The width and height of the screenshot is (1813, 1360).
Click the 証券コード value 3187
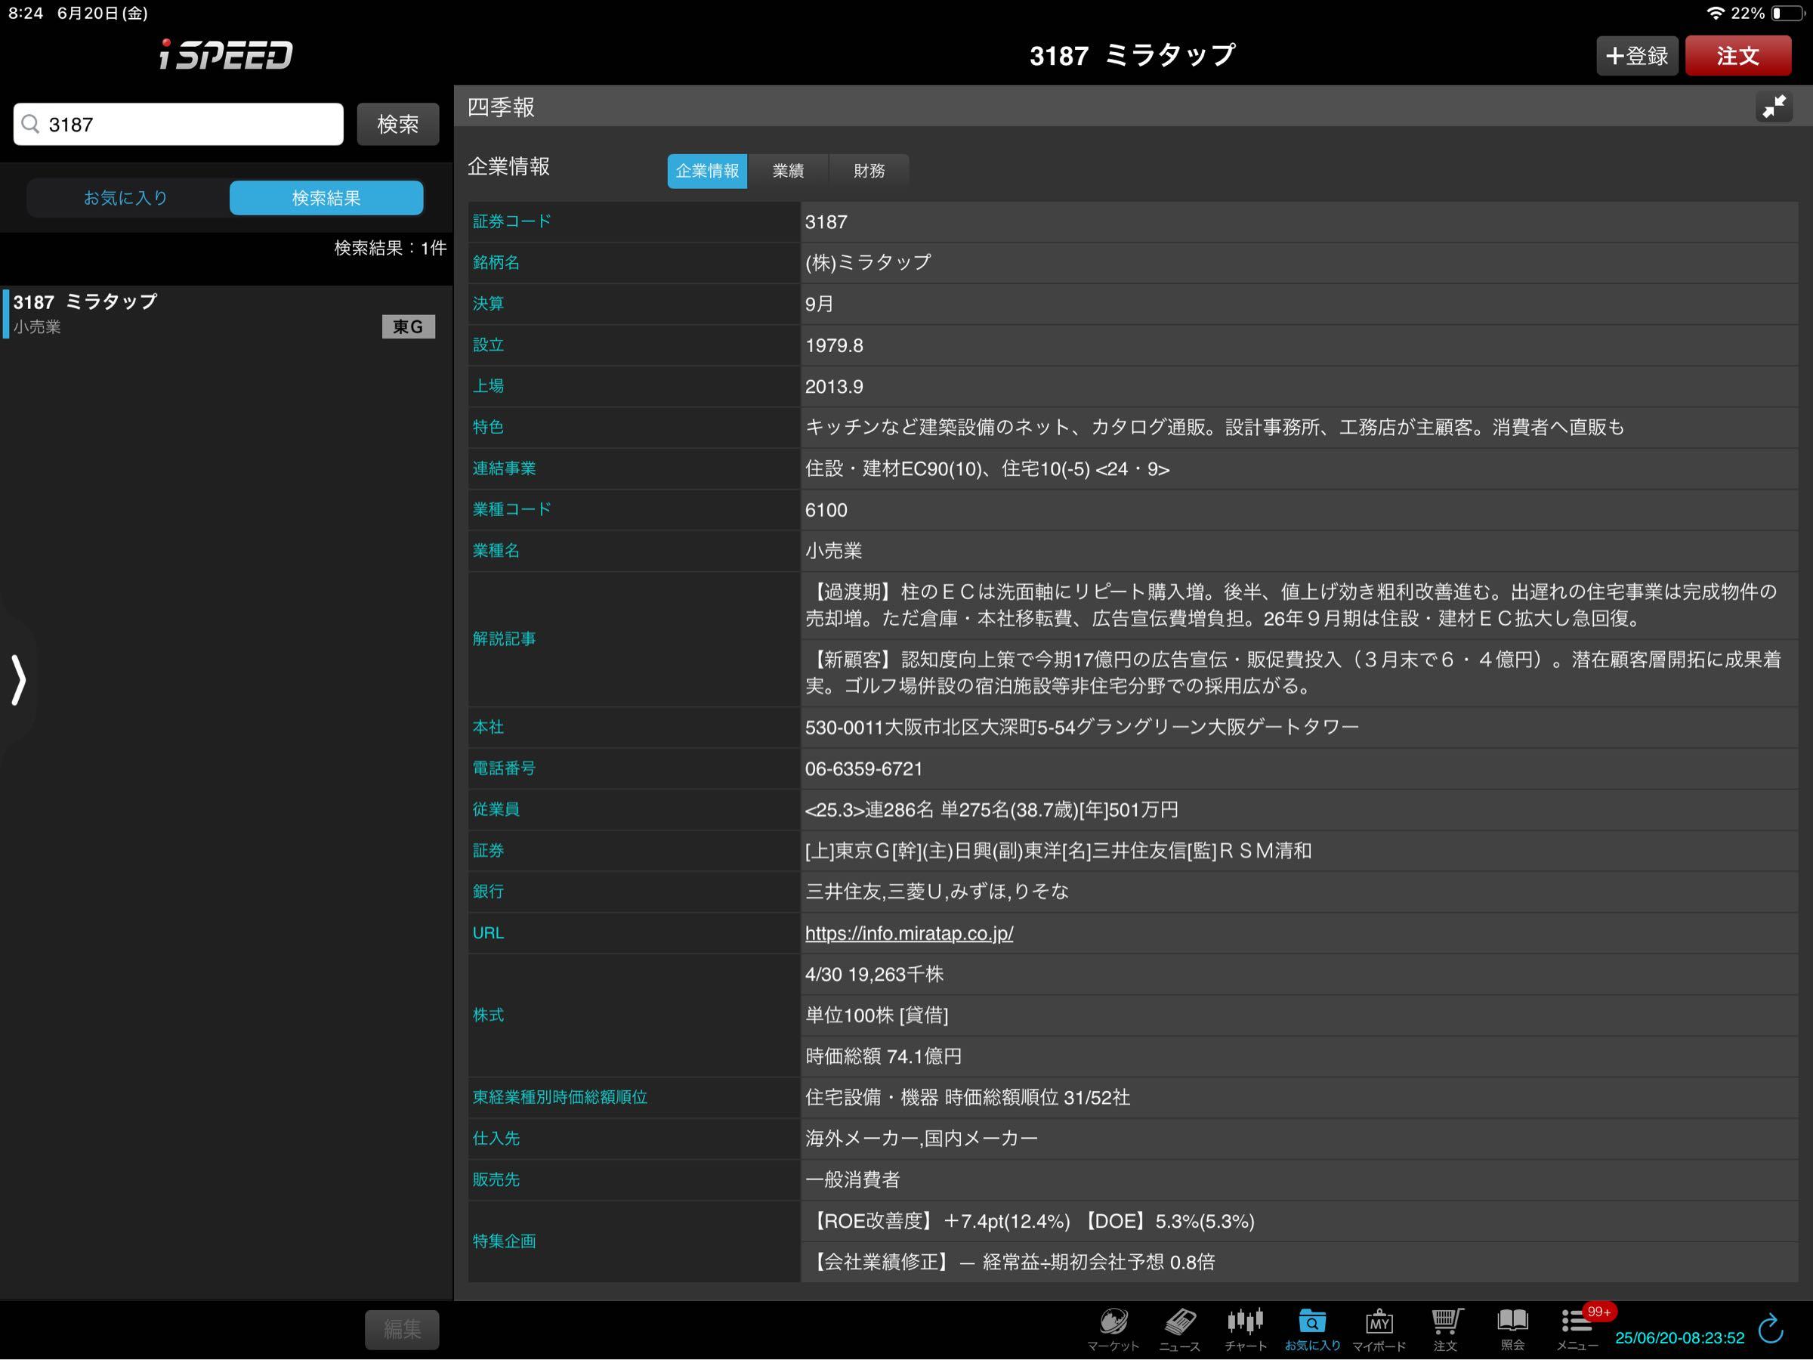[x=826, y=222]
